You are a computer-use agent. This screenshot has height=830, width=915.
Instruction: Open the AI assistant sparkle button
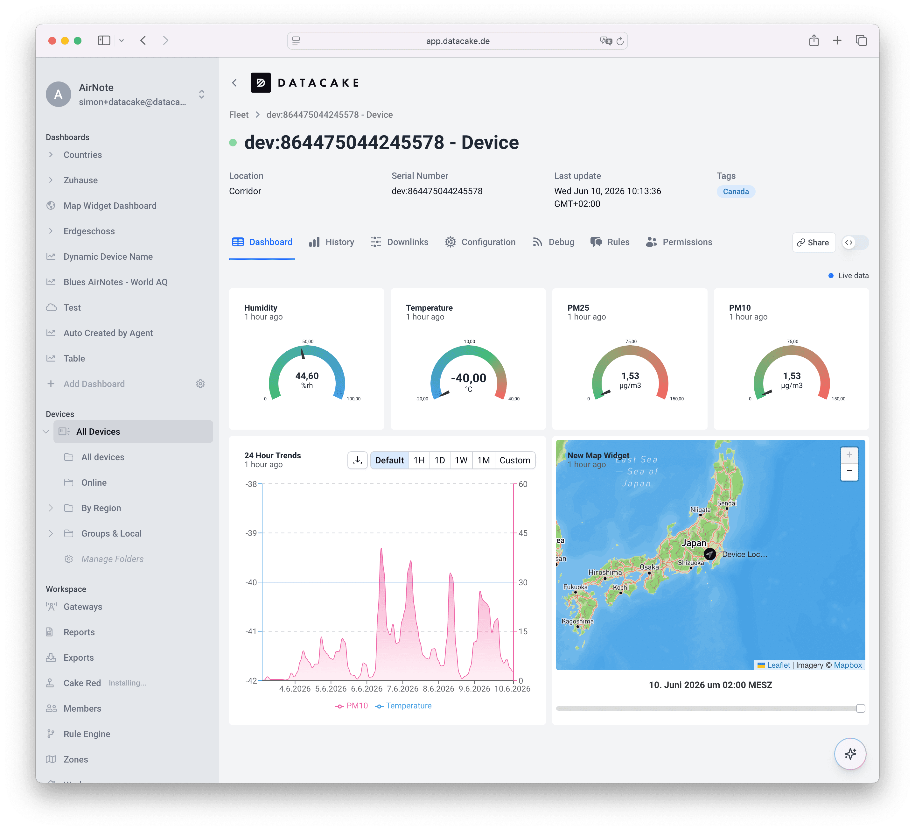point(850,754)
